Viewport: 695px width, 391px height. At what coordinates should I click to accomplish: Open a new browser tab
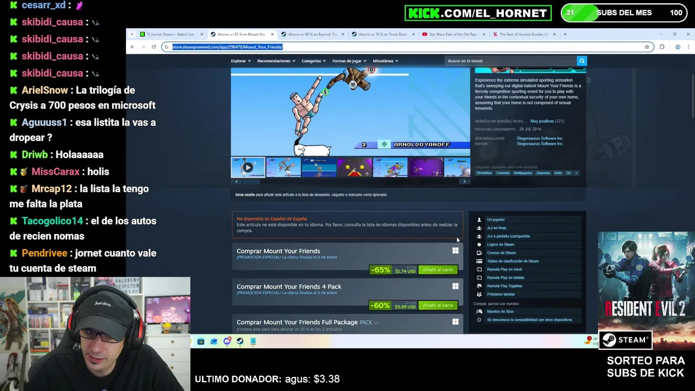pos(565,34)
